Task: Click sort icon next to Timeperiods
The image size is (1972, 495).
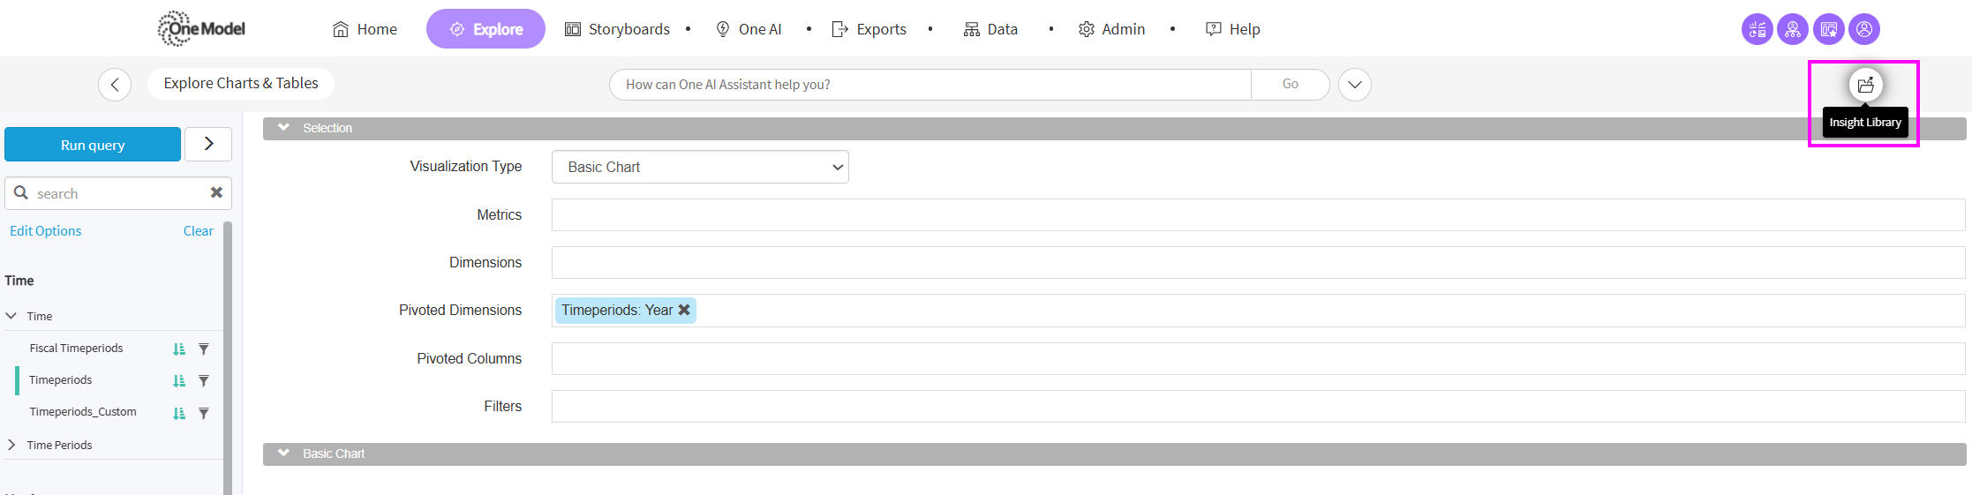Action: point(179,381)
